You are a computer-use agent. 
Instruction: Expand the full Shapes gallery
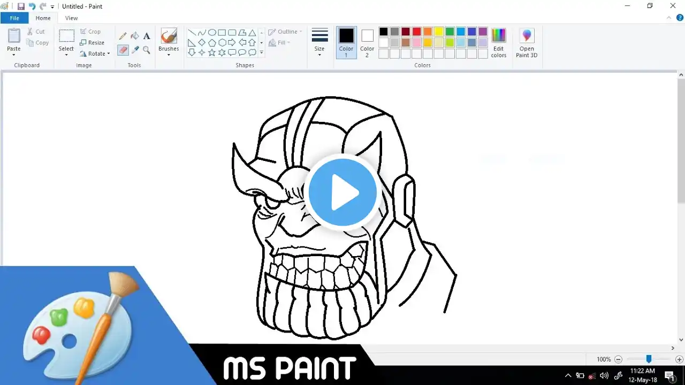pos(262,52)
